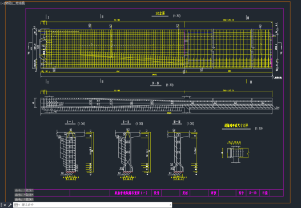Open recent commands dropdown in command line
Viewport: 301px width, 208px height.
(17, 205)
